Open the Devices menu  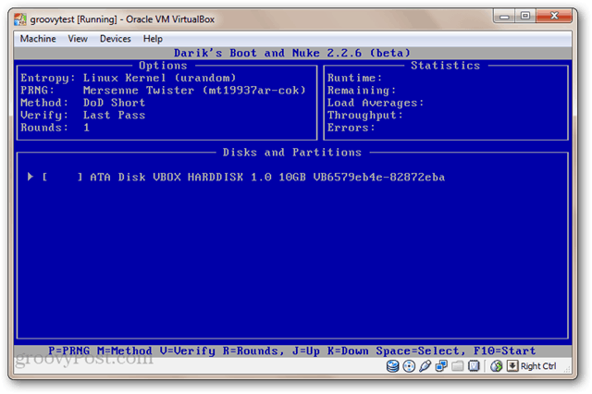point(115,39)
